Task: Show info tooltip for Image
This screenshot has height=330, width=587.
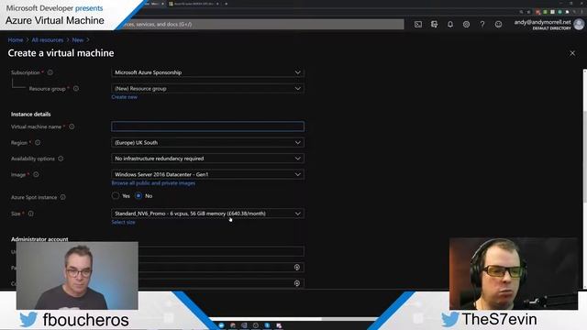Action: (36, 174)
